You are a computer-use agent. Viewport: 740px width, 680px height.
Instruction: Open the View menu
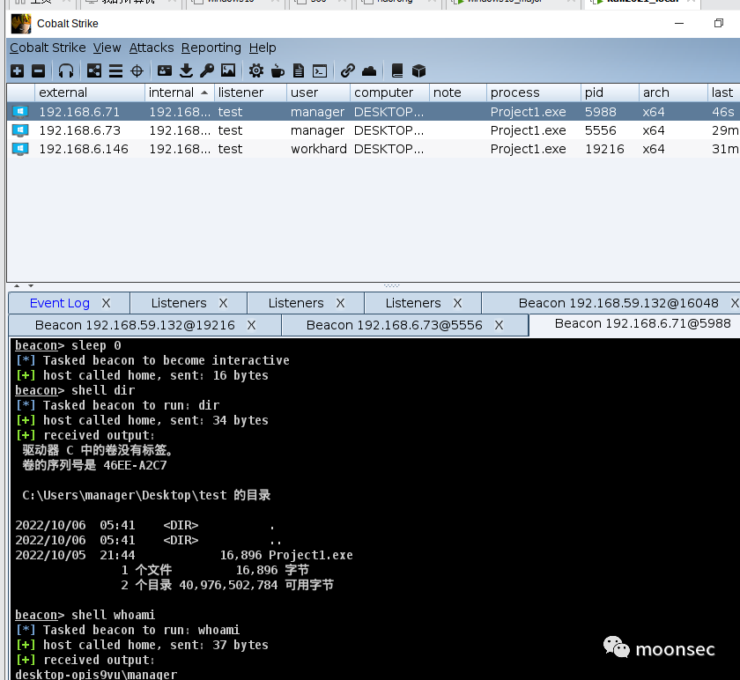click(x=107, y=48)
